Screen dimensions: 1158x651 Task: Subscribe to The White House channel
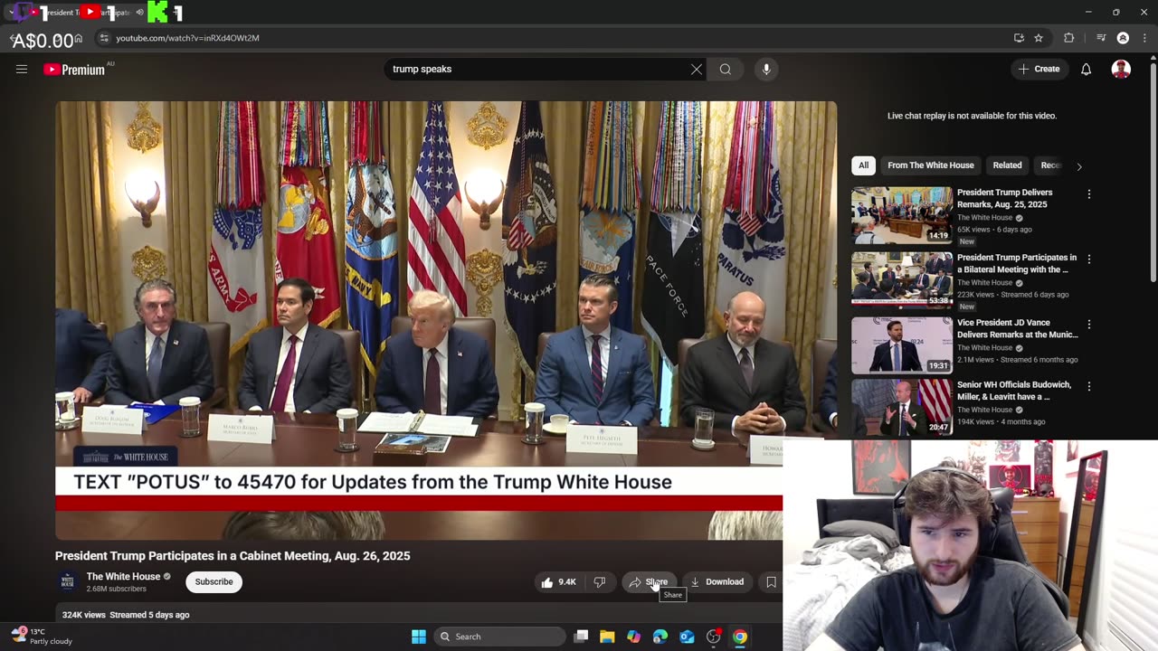[x=214, y=582]
